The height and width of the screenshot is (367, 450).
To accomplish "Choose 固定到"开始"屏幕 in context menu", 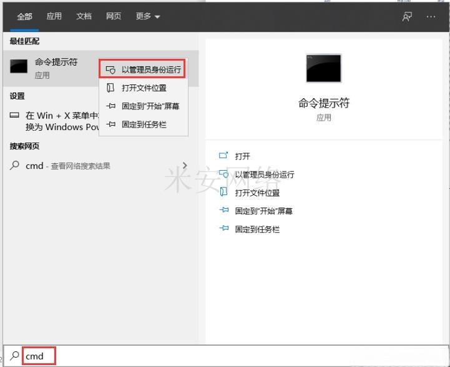I will coord(144,106).
